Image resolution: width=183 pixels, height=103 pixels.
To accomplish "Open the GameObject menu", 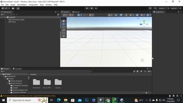I will [x=22, y=5].
